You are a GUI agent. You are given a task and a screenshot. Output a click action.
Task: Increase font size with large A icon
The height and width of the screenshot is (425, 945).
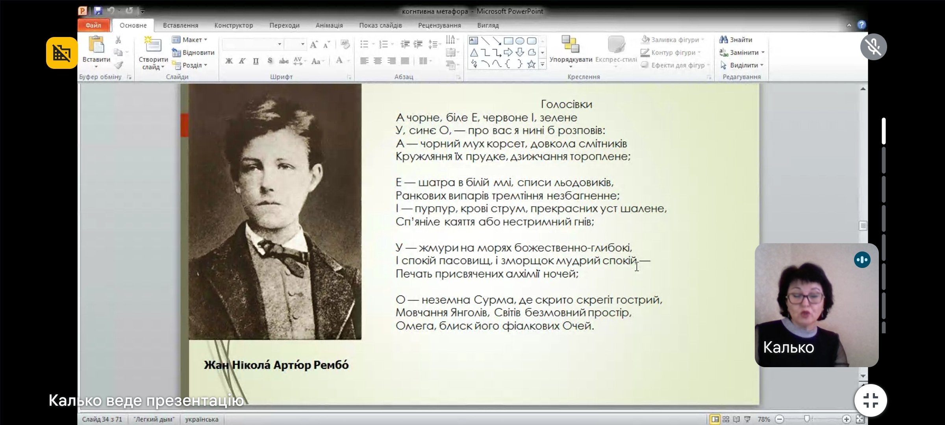(x=314, y=44)
